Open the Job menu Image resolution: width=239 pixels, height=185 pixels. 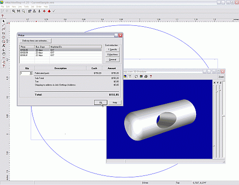point(33,7)
